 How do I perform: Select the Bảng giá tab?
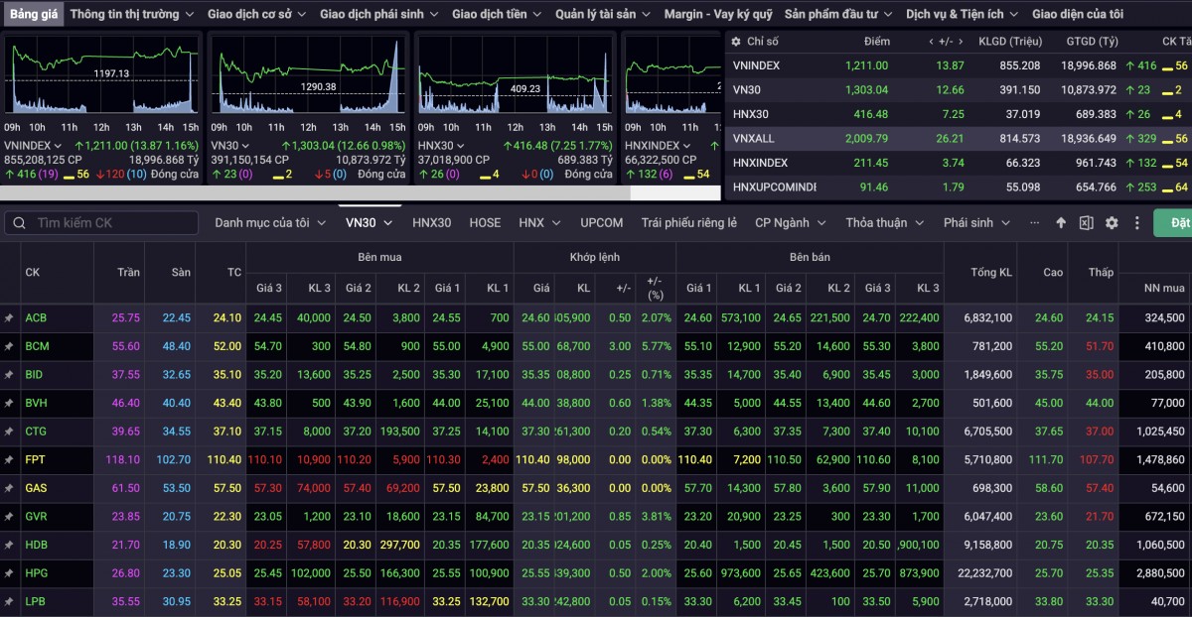[34, 14]
